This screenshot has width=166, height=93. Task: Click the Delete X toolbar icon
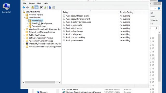point(41,7)
